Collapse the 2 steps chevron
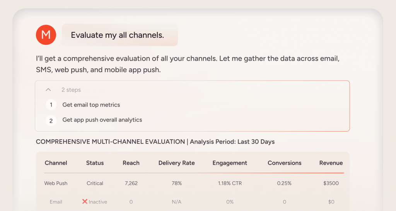396x211 pixels. 48,90
